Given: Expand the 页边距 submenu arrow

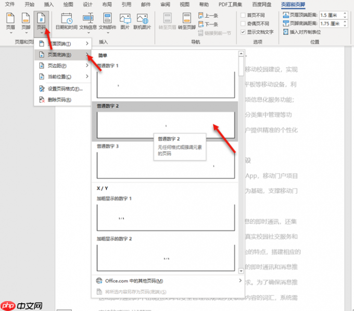Looking at the screenshot, I should [87, 66].
